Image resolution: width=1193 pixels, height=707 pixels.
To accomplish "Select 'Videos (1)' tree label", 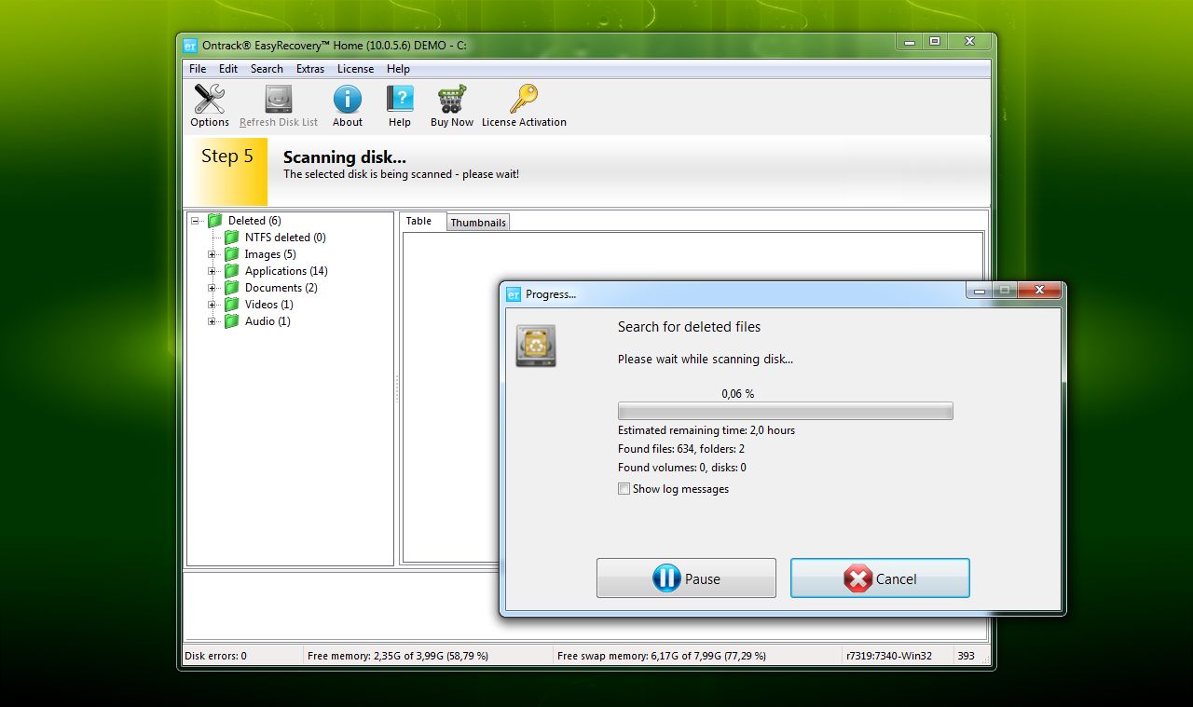I will click(268, 305).
